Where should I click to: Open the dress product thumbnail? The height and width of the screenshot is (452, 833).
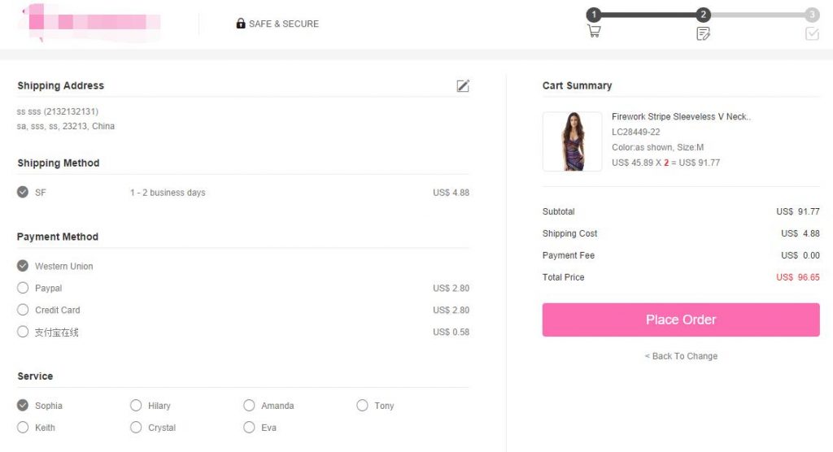point(573,141)
